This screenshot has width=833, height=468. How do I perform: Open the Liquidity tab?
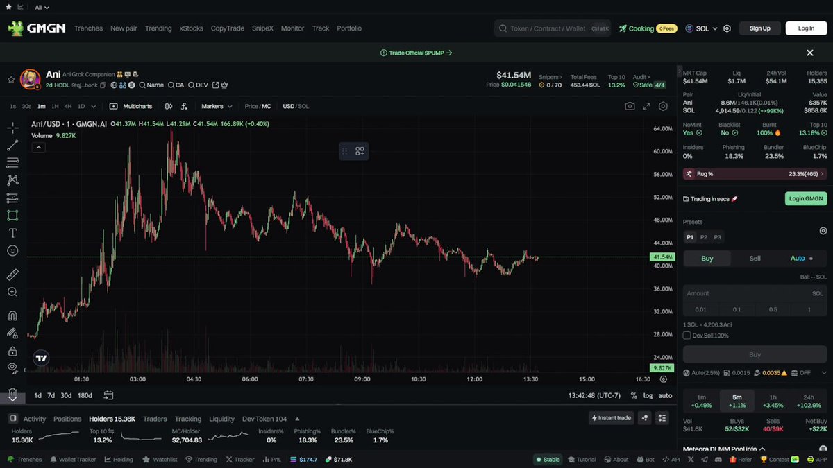pyautogui.click(x=221, y=419)
